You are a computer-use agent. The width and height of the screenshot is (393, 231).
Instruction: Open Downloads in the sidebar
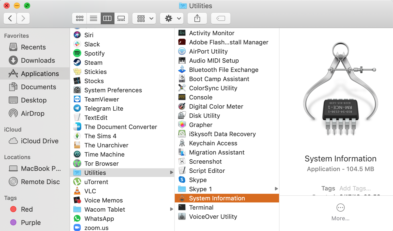point(35,60)
